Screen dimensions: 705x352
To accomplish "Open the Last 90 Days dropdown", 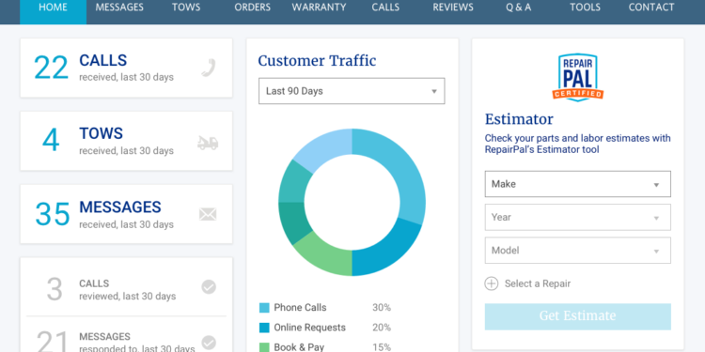I will [352, 91].
